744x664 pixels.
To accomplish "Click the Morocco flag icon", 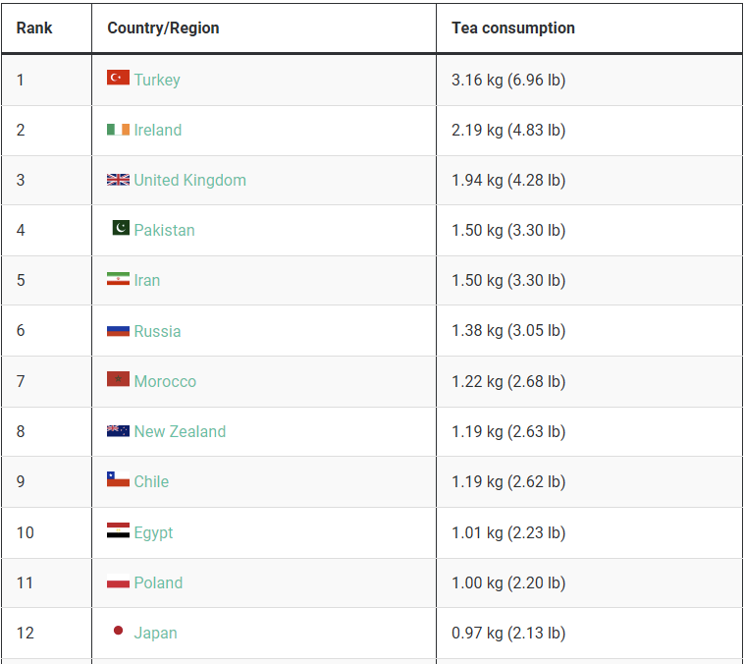I will point(118,380).
